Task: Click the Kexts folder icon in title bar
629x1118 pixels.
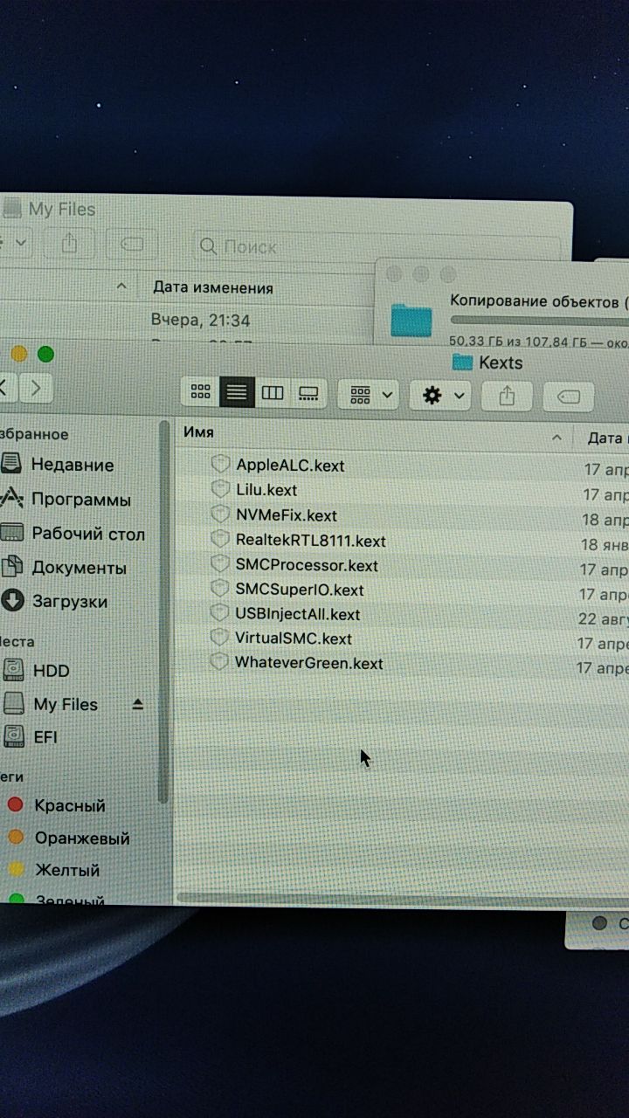Action: [x=462, y=362]
